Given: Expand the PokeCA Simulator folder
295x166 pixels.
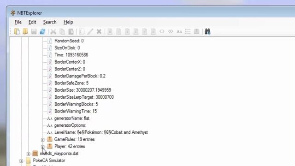Looking at the screenshot, I should (x=21, y=161).
